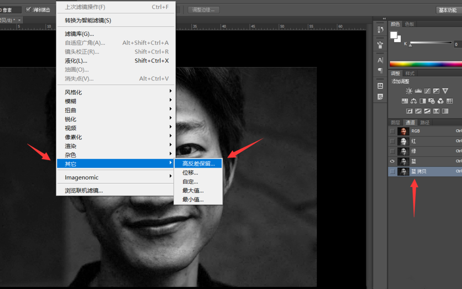Switch to the 图层 (Layers) tab
This screenshot has width=462, height=289.
coord(395,122)
